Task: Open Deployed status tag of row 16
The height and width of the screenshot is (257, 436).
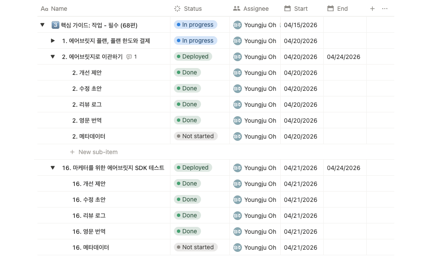Action: [193, 167]
